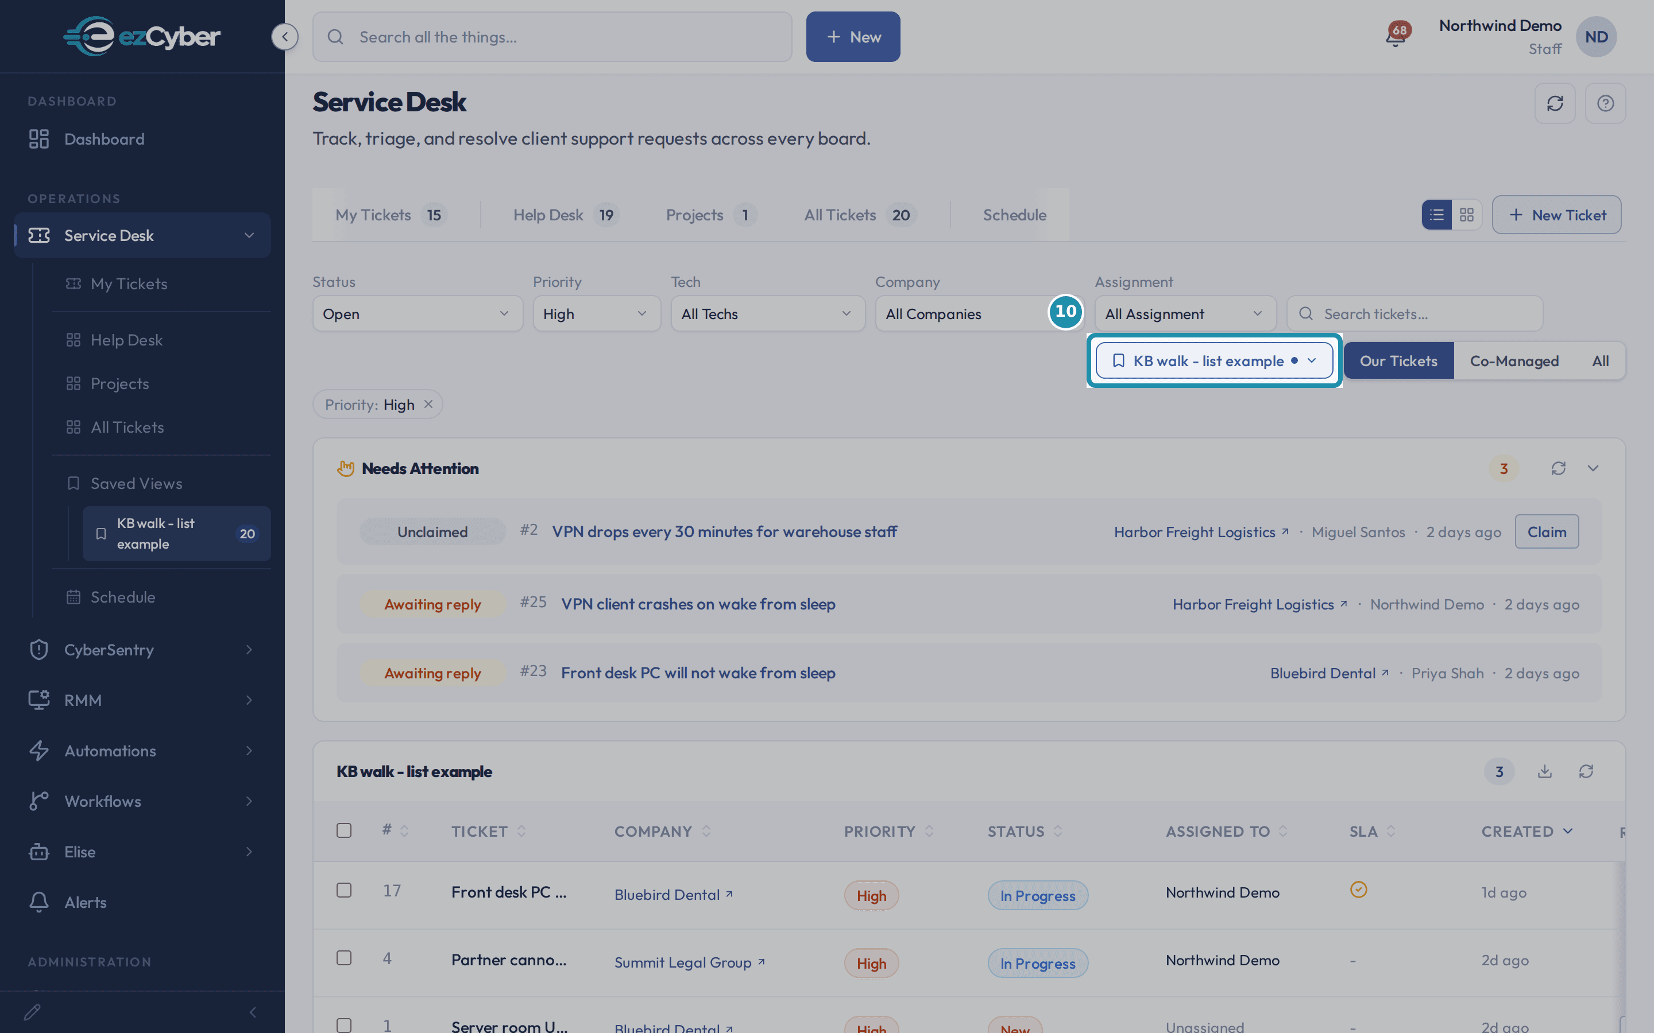Open the Tech filter dropdown
Viewport: 1654px width, 1033px height.
coord(768,313)
